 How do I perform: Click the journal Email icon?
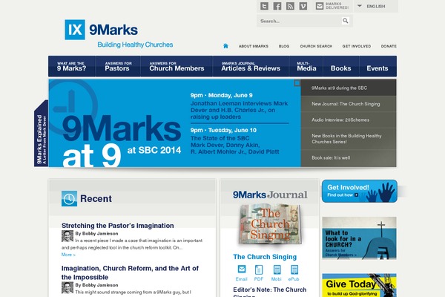(242, 269)
